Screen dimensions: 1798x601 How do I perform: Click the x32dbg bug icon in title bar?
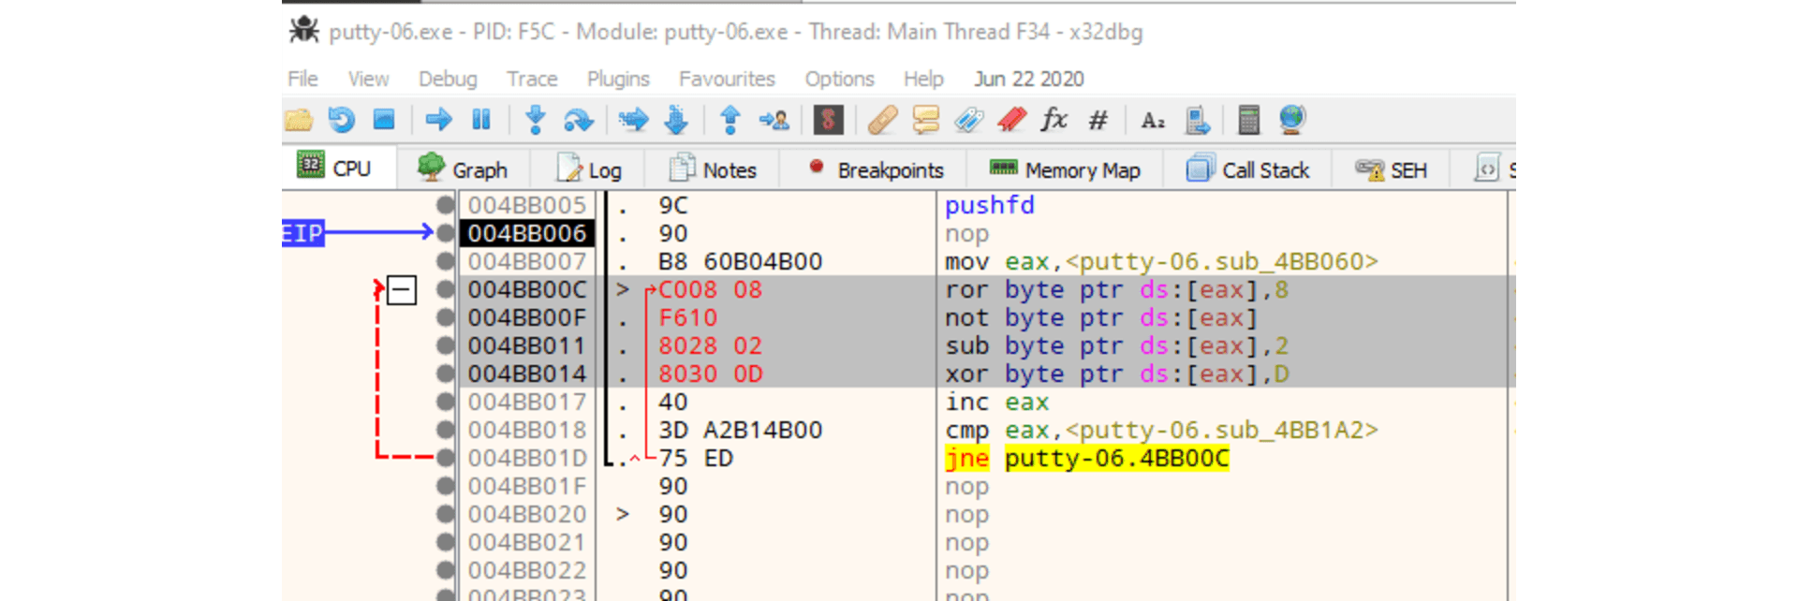[x=303, y=30]
